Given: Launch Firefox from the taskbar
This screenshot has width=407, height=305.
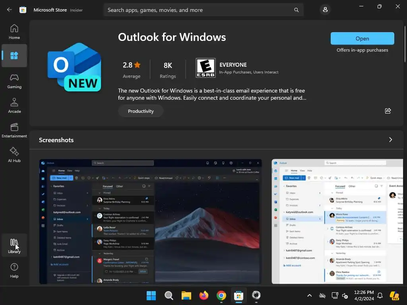Looking at the screenshot, I should [204, 295].
